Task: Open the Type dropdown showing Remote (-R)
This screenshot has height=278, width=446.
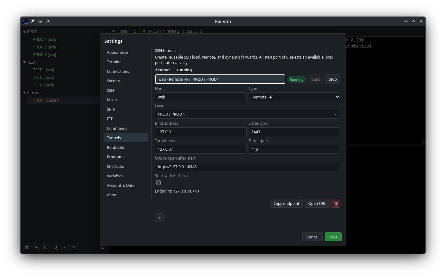Action: tap(294, 97)
